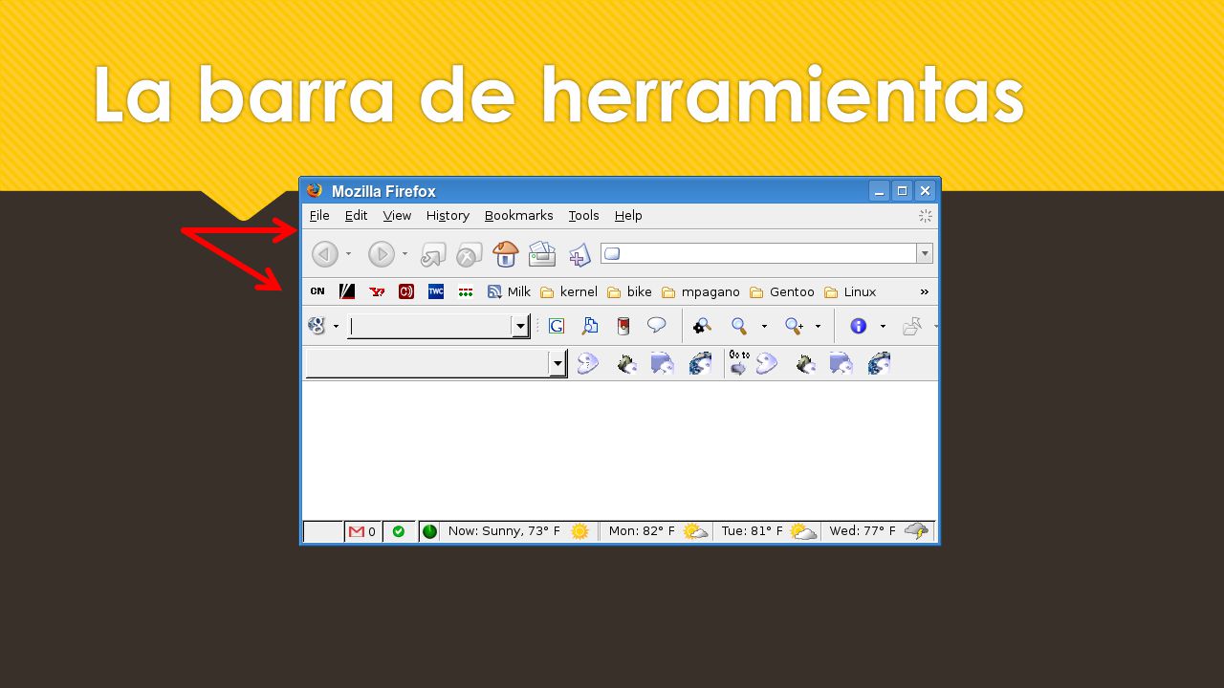1224x688 pixels.
Task: Open the red-green dots bookmark icon
Action: 466,292
